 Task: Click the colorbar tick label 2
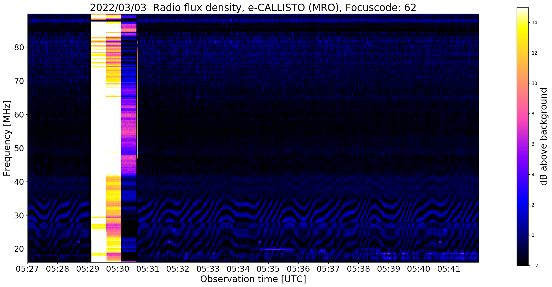533,205
